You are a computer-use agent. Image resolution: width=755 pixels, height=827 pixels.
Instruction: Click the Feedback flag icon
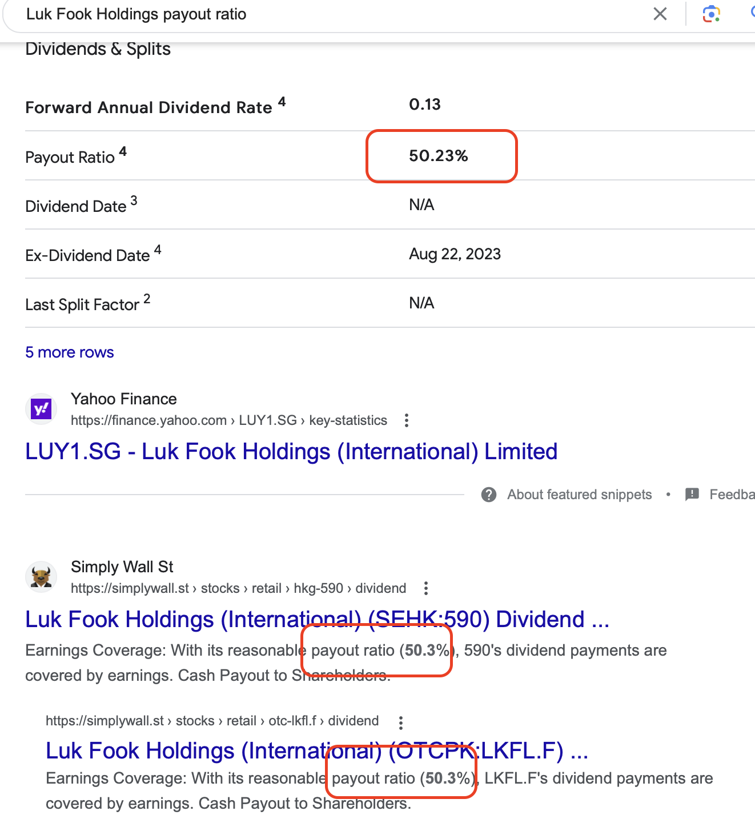692,494
